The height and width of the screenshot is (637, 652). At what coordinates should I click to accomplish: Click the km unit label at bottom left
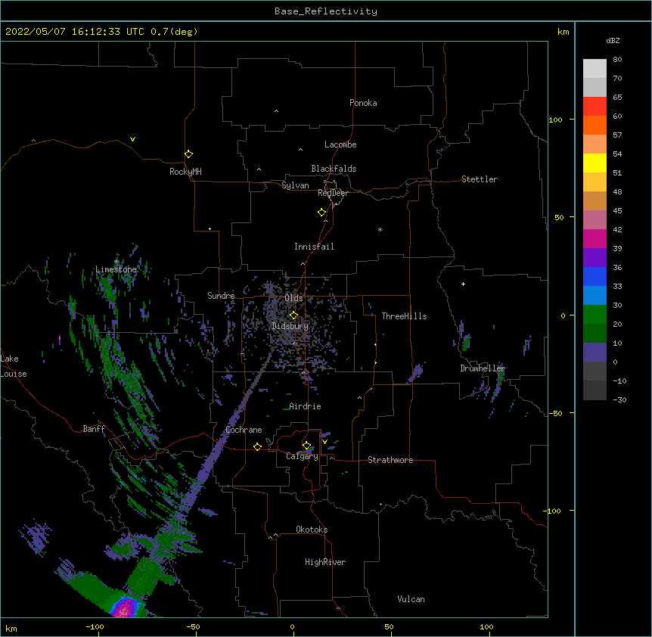tap(11, 628)
